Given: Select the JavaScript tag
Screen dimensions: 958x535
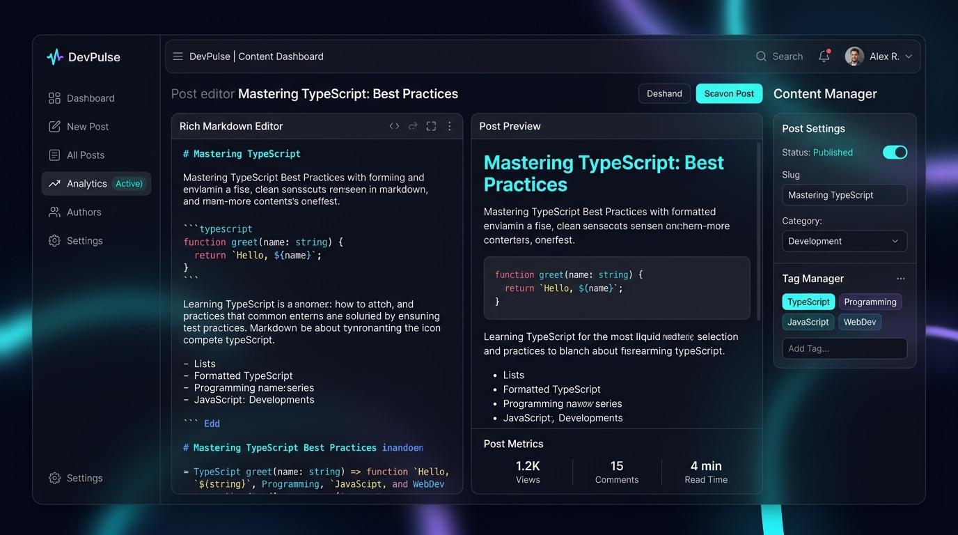Looking at the screenshot, I should pos(808,322).
